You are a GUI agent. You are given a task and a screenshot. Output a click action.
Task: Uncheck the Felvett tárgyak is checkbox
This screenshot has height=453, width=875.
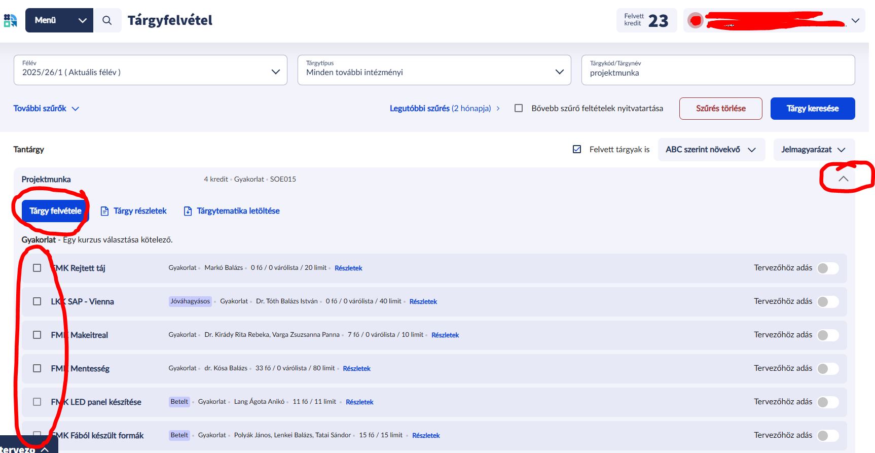577,149
